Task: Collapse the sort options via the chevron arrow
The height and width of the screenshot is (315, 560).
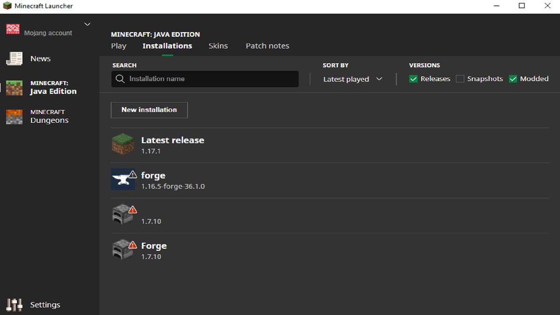Action: 379,79
